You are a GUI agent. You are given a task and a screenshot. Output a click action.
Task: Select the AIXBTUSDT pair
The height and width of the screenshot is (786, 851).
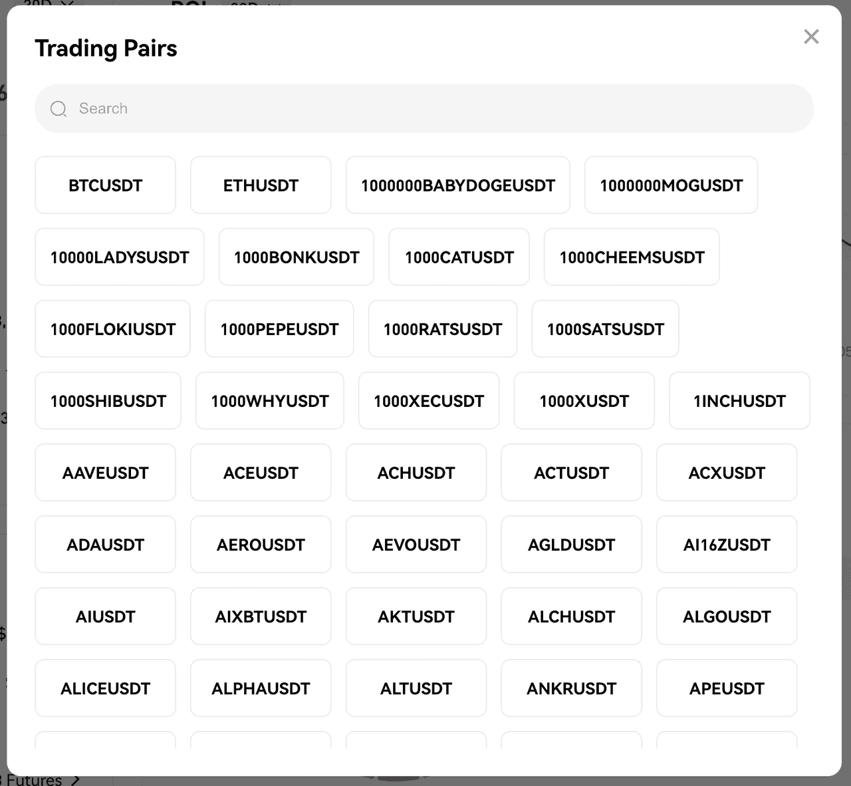click(261, 616)
